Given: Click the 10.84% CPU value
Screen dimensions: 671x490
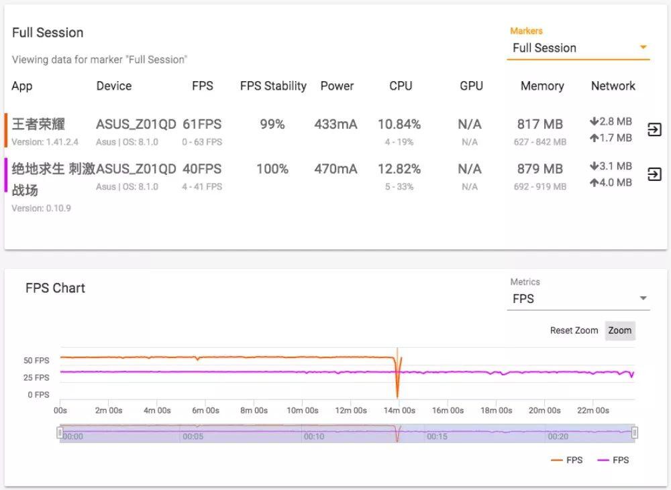Looking at the screenshot, I should point(399,124).
